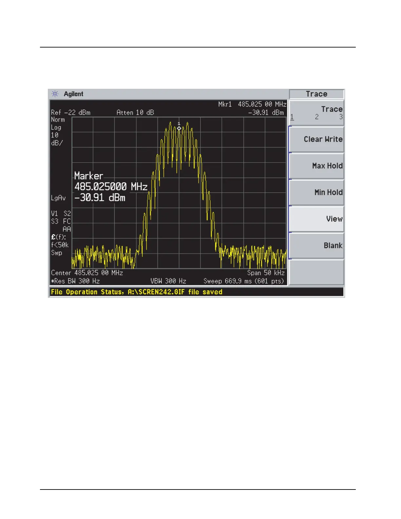Image resolution: width=401 pixels, height=519 pixels.
Task: Select the View softkey
Action: 316,219
